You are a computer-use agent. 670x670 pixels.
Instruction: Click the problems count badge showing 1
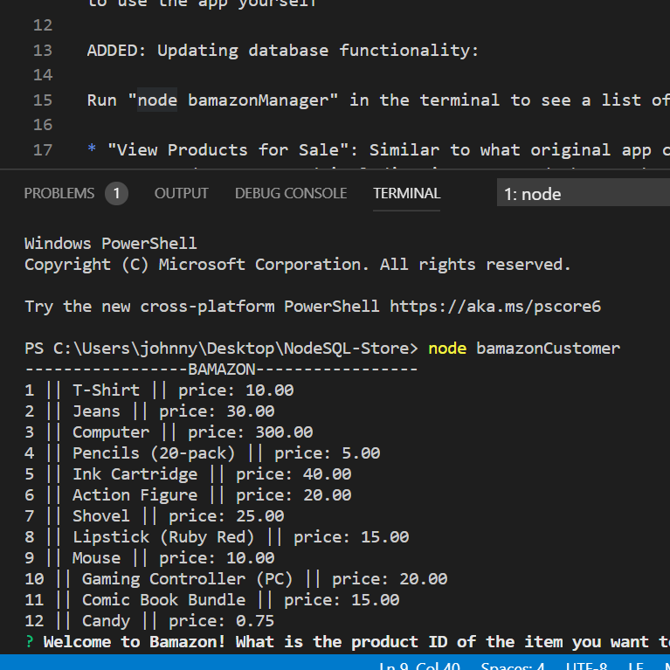(x=116, y=193)
